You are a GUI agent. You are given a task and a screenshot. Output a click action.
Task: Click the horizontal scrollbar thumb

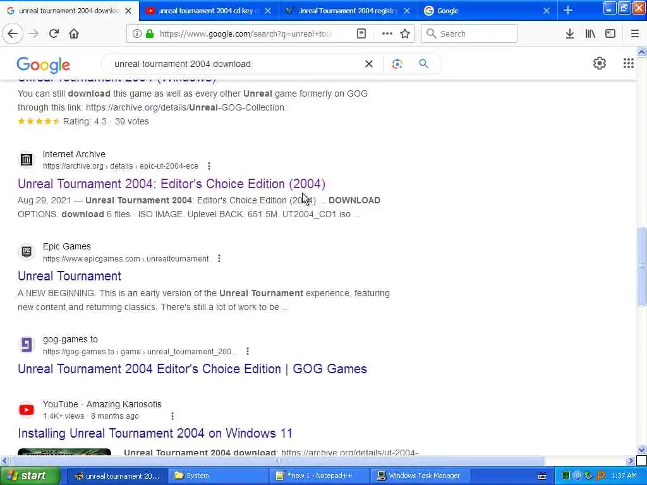277,460
